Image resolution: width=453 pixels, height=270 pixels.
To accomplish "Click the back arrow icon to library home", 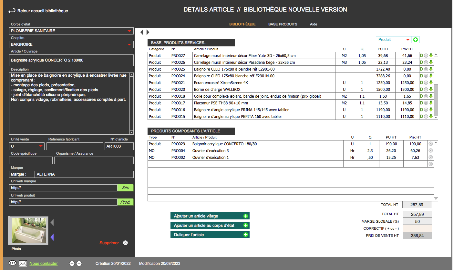I will point(12,11).
